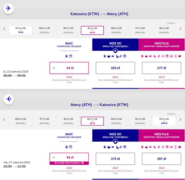Select the WT 12, CZE outbound date tab
This screenshot has width=185, height=180.
pyautogui.click(x=68, y=30)
